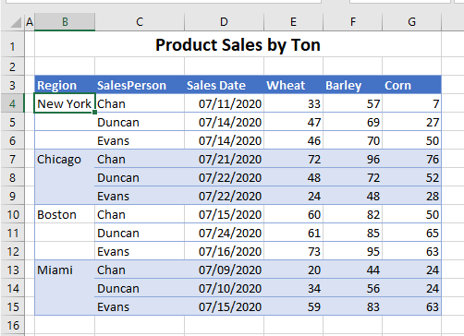Click Wheat value 33
The height and width of the screenshot is (336, 464).
(x=293, y=103)
